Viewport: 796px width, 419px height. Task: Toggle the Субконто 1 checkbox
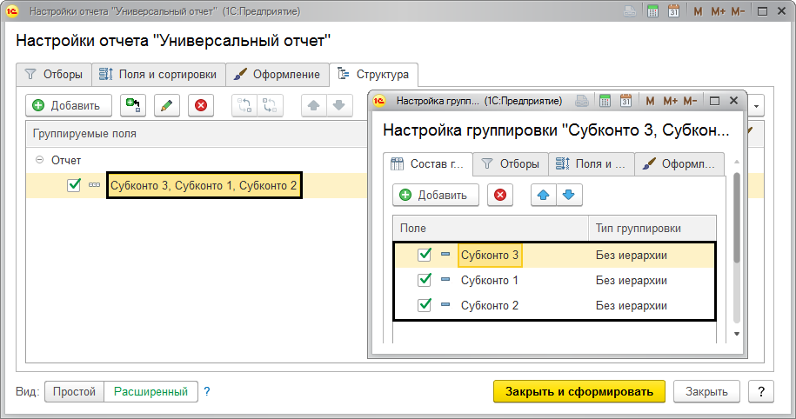[425, 280]
